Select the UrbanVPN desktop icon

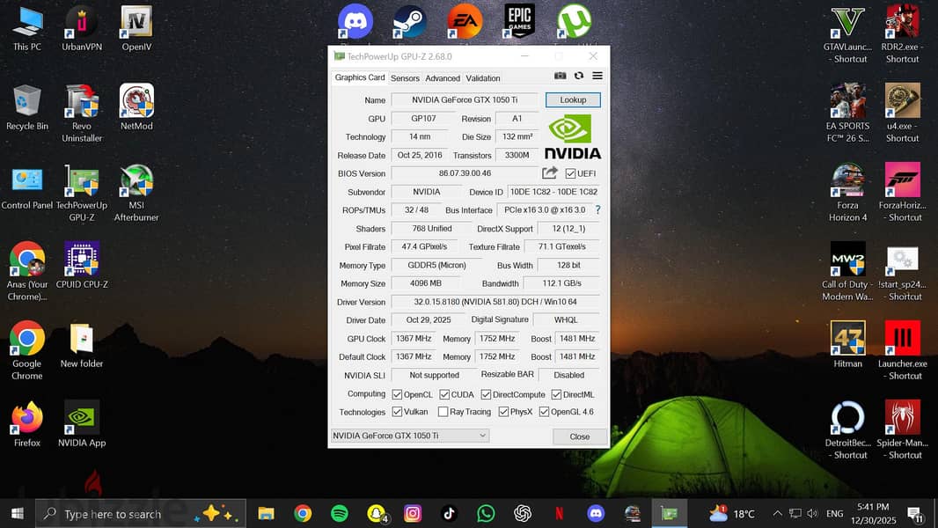click(x=82, y=27)
